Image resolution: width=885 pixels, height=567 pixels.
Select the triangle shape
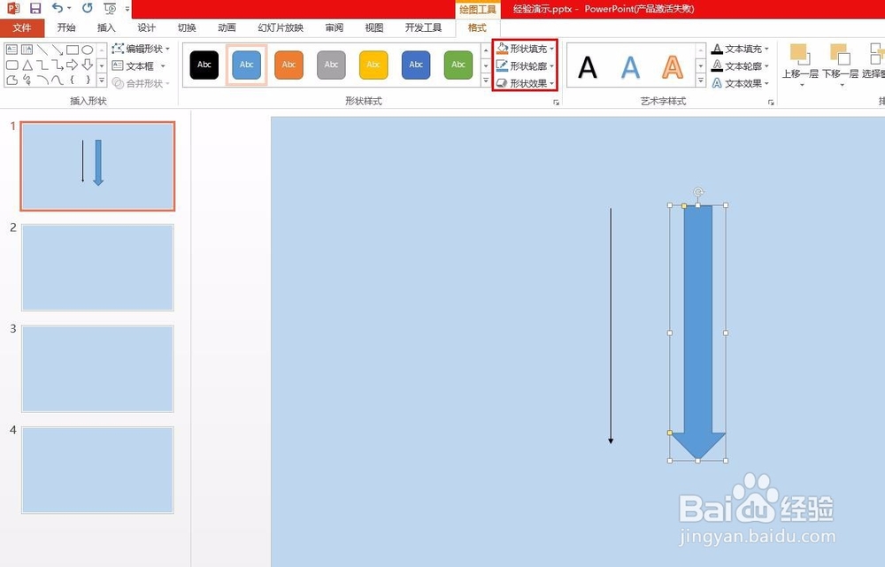click(x=27, y=65)
